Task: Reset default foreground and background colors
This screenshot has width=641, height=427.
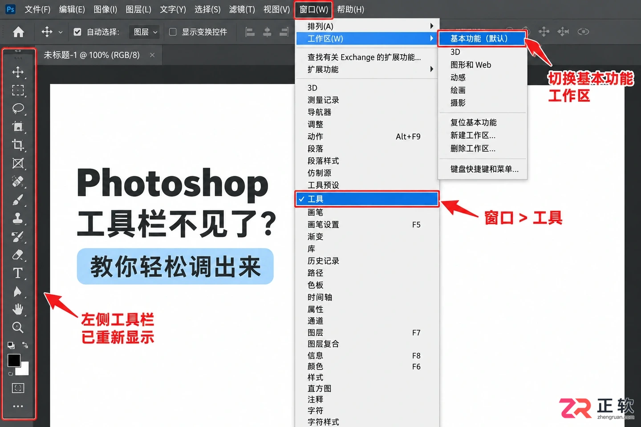Action: (x=11, y=345)
